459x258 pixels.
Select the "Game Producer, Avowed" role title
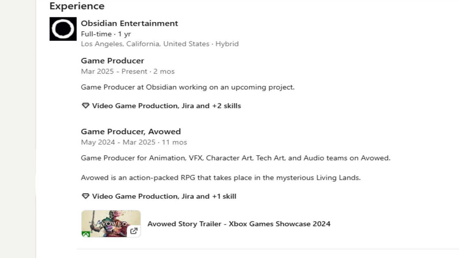pyautogui.click(x=131, y=131)
